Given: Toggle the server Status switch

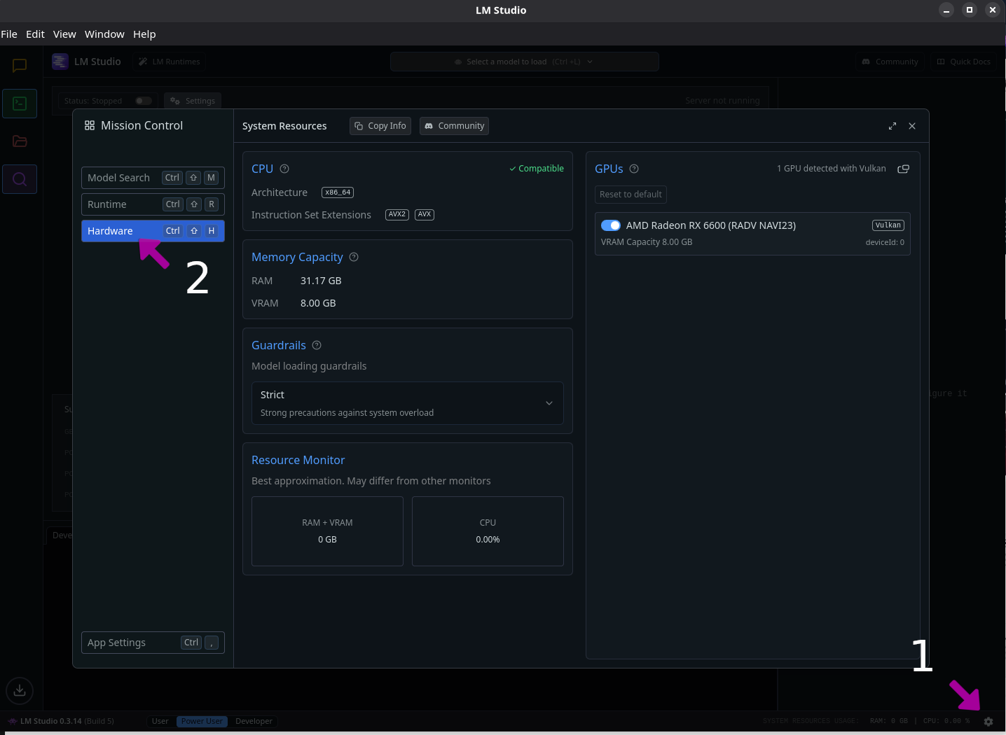Looking at the screenshot, I should click(144, 101).
